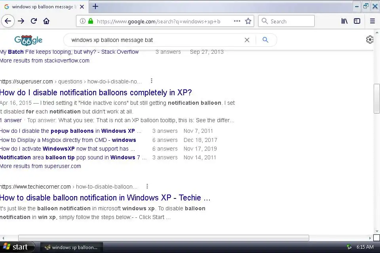Image resolution: width=380 pixels, height=253 pixels.
Task: Click the superuser.com breadcrumb URL
Action: tap(71, 81)
